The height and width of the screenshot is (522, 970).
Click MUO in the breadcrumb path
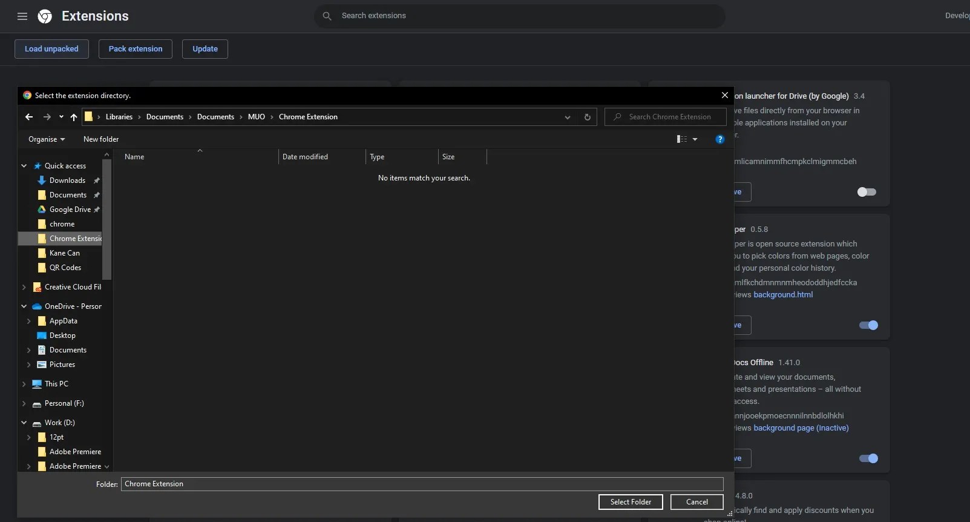click(257, 117)
